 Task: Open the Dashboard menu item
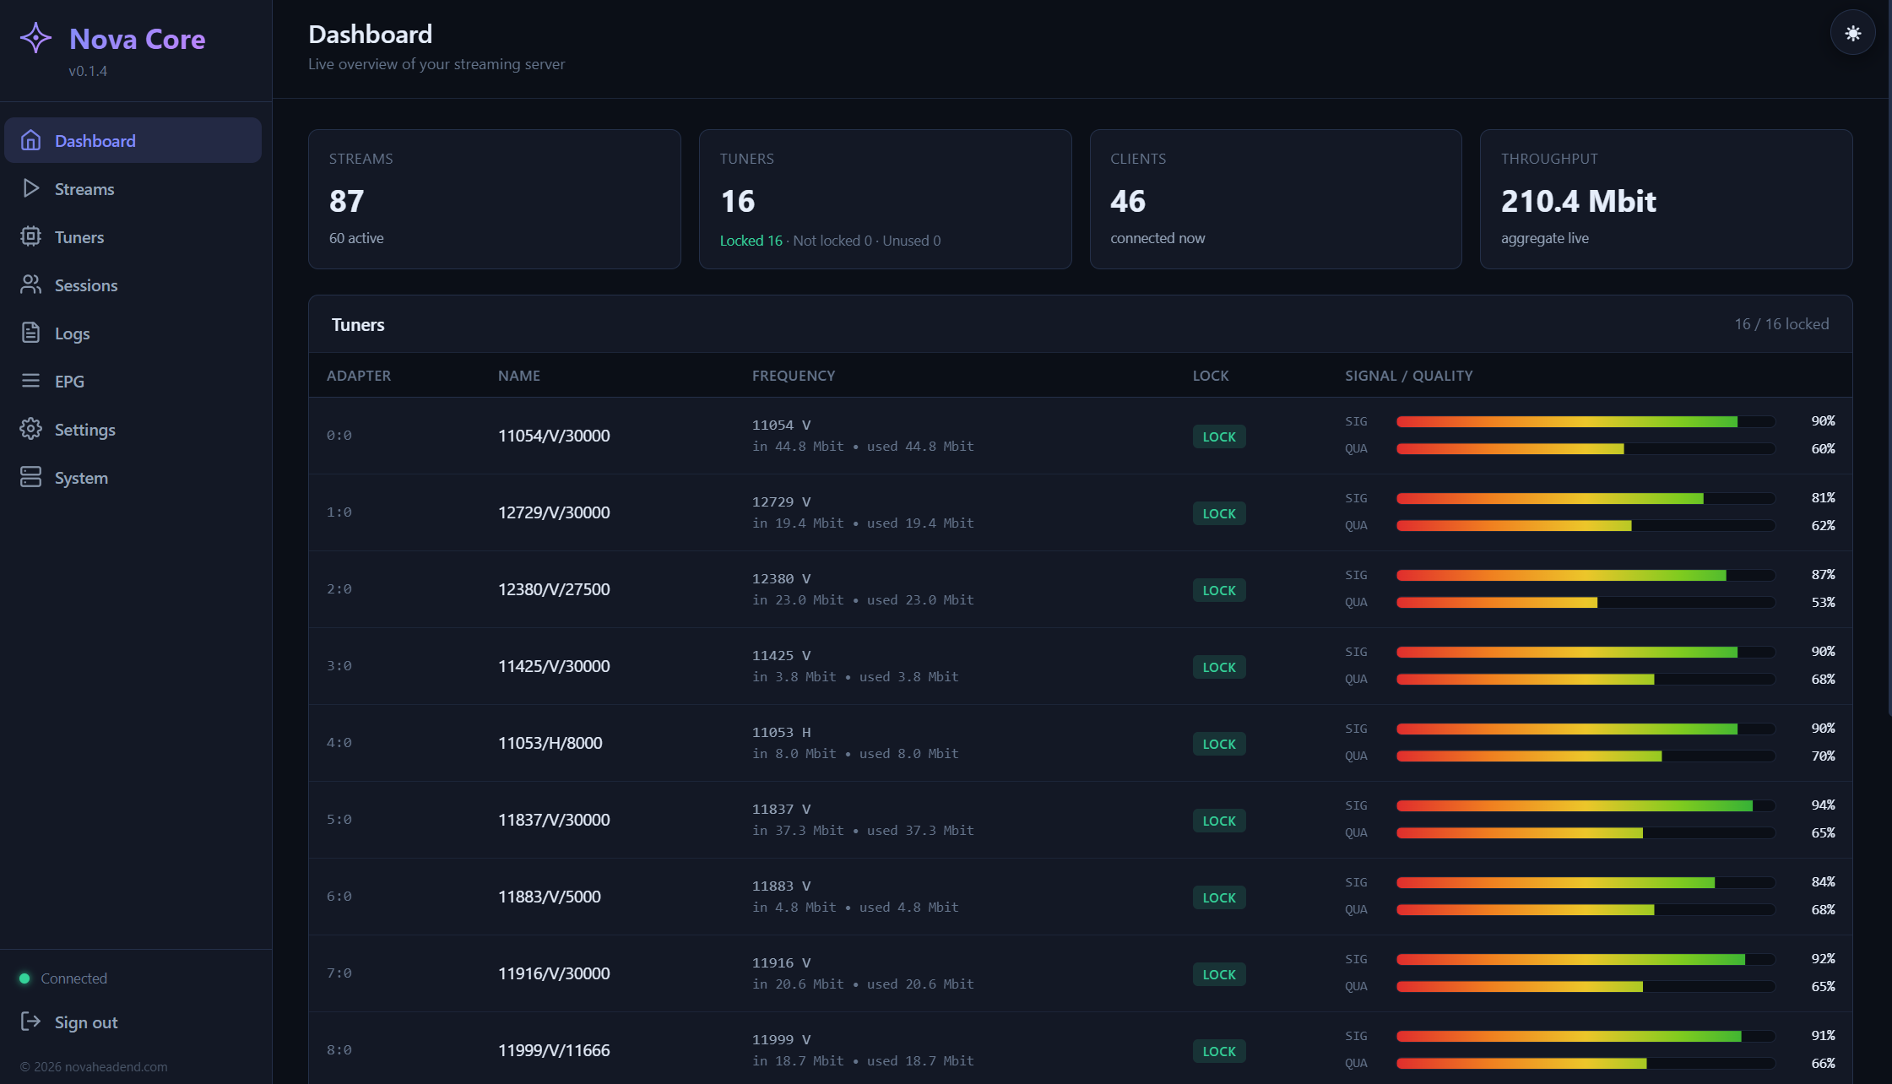pos(133,140)
